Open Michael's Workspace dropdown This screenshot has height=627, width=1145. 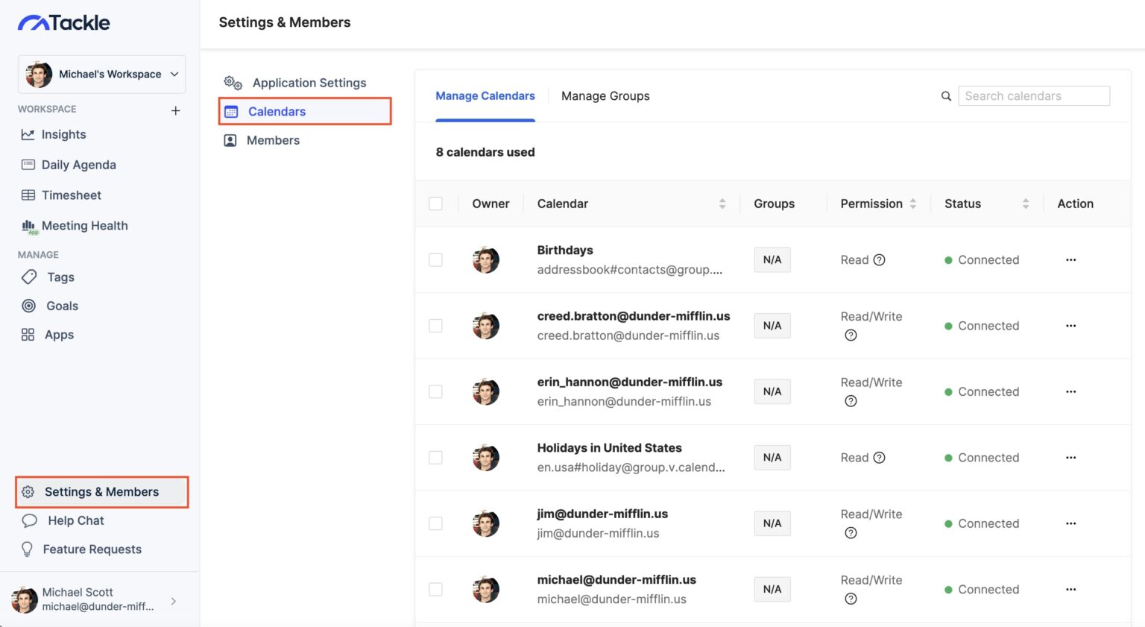(x=101, y=75)
